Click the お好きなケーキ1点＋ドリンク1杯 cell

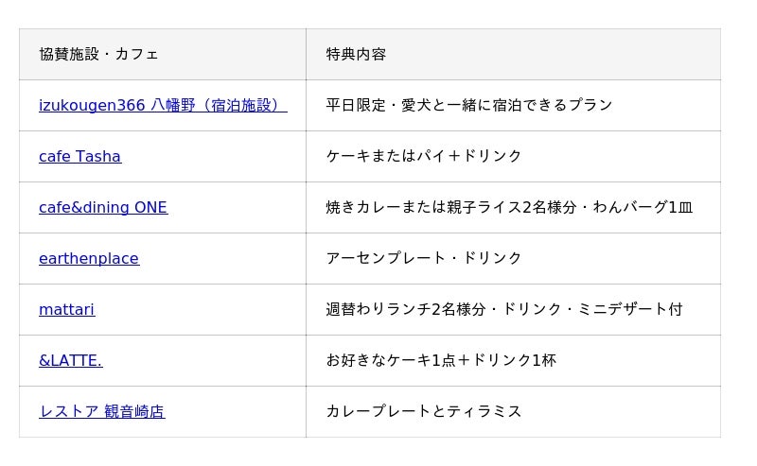click(441, 360)
